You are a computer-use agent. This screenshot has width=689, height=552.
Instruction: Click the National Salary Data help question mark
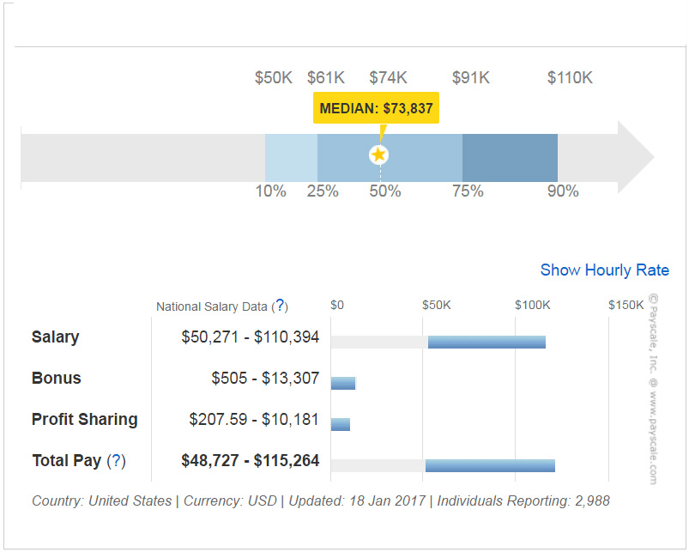[280, 306]
